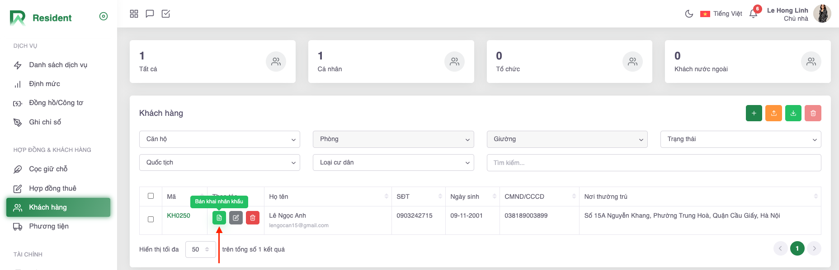Click the Tìm kiếm search field
Screen dimensions: 839x270
tap(653, 163)
